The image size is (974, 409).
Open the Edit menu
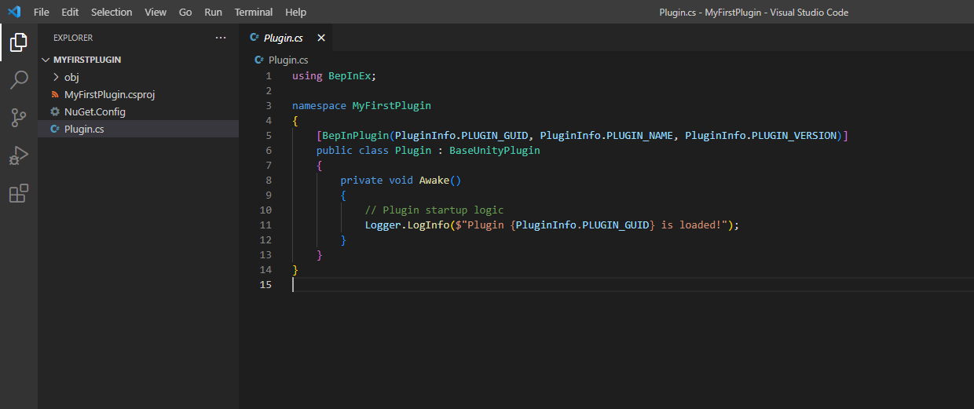(70, 12)
